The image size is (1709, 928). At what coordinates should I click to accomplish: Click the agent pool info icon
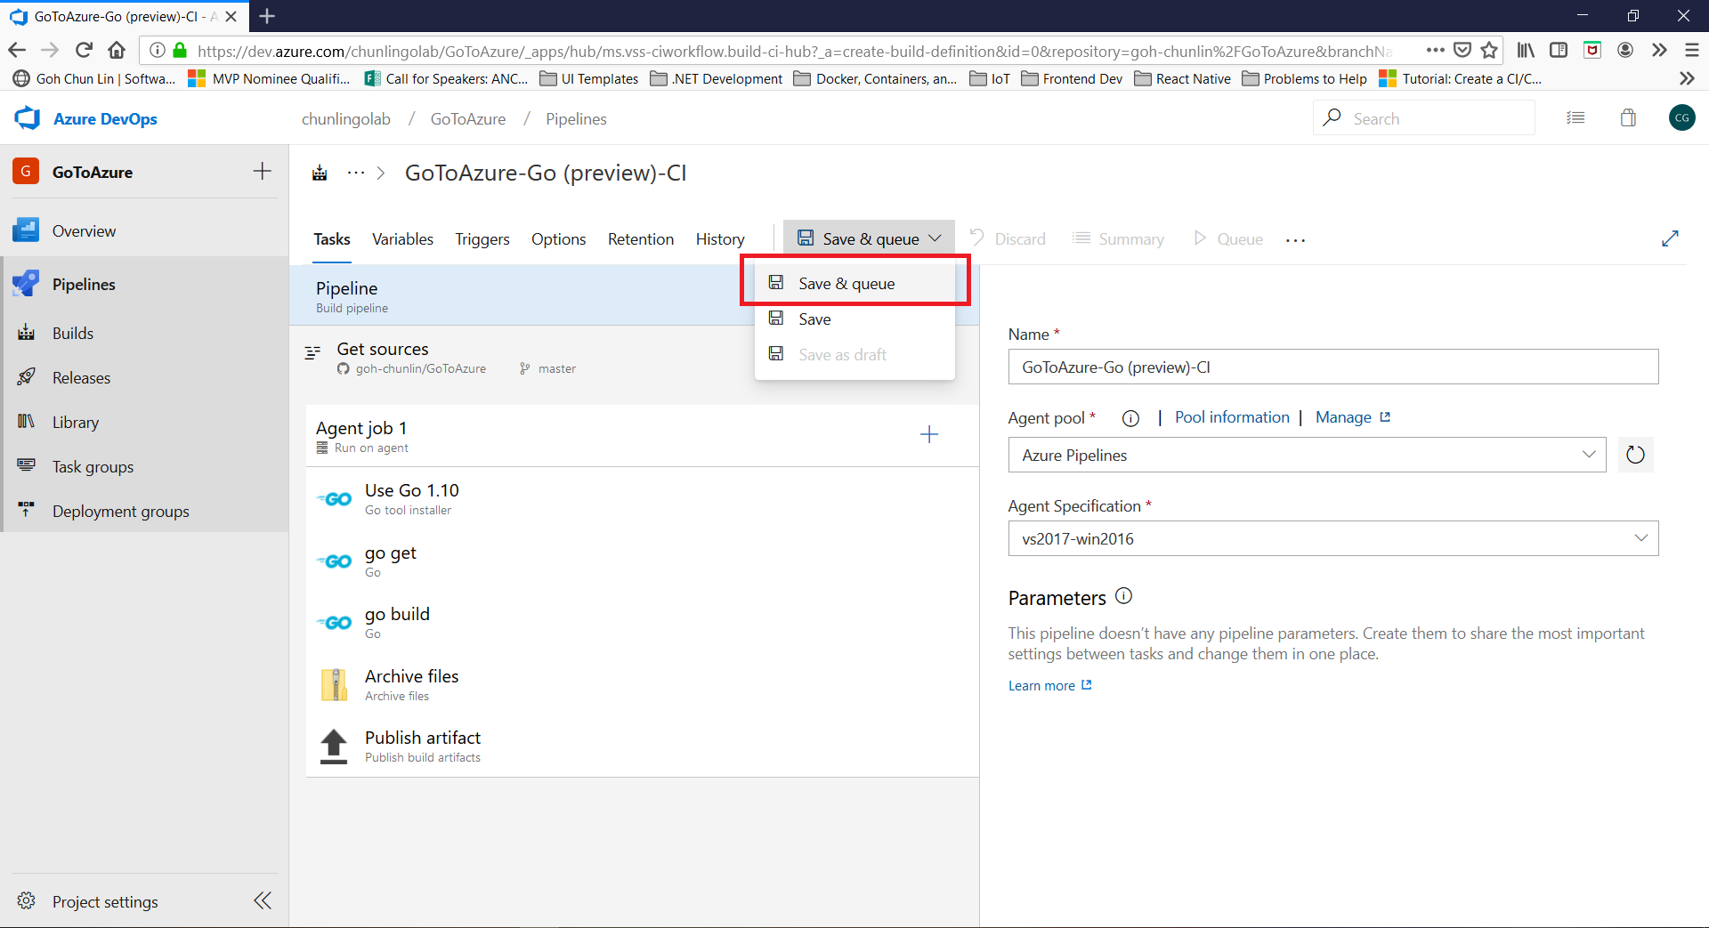[1130, 418]
